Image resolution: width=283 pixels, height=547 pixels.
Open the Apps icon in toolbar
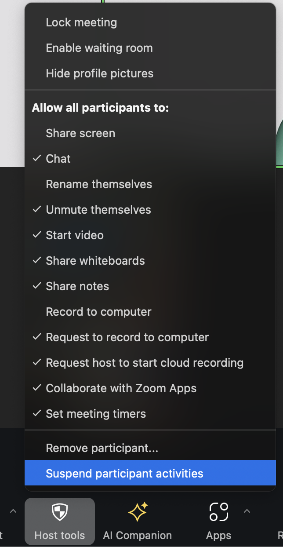[218, 512]
